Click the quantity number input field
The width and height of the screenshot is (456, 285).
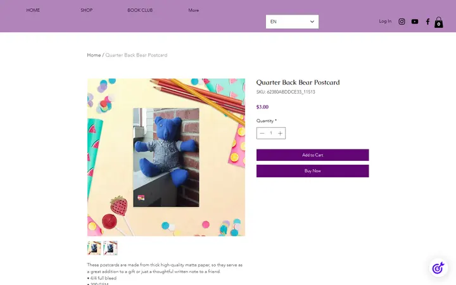271,133
